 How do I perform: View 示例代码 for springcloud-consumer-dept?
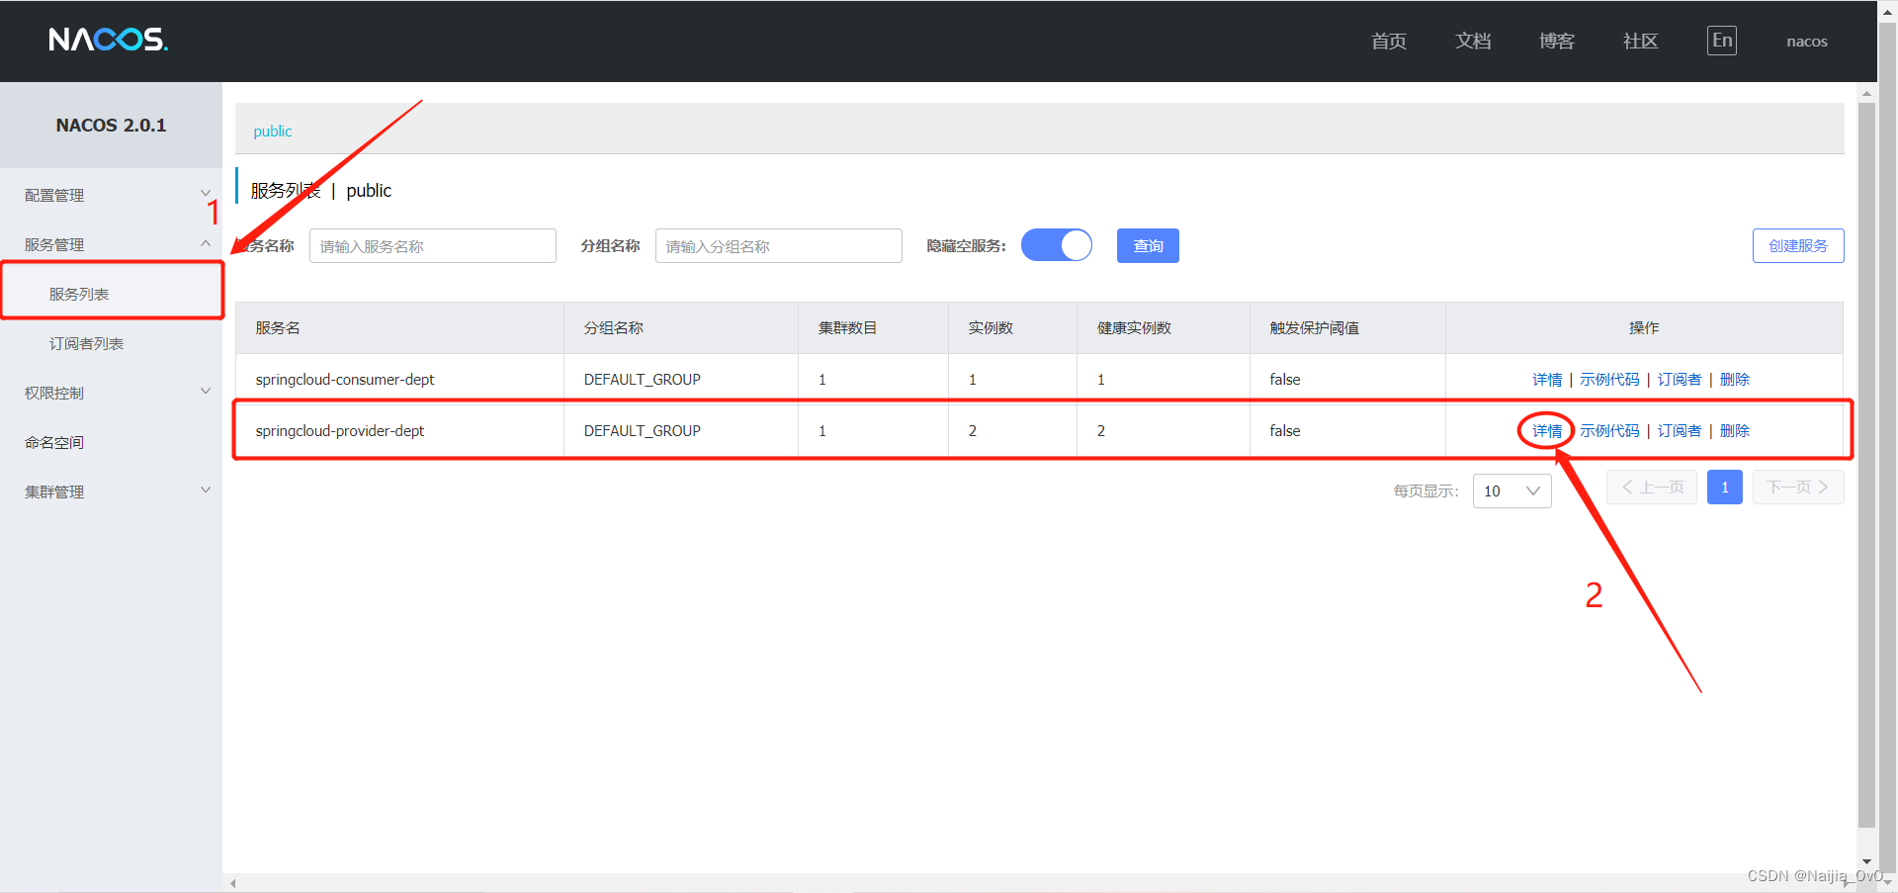coord(1609,379)
